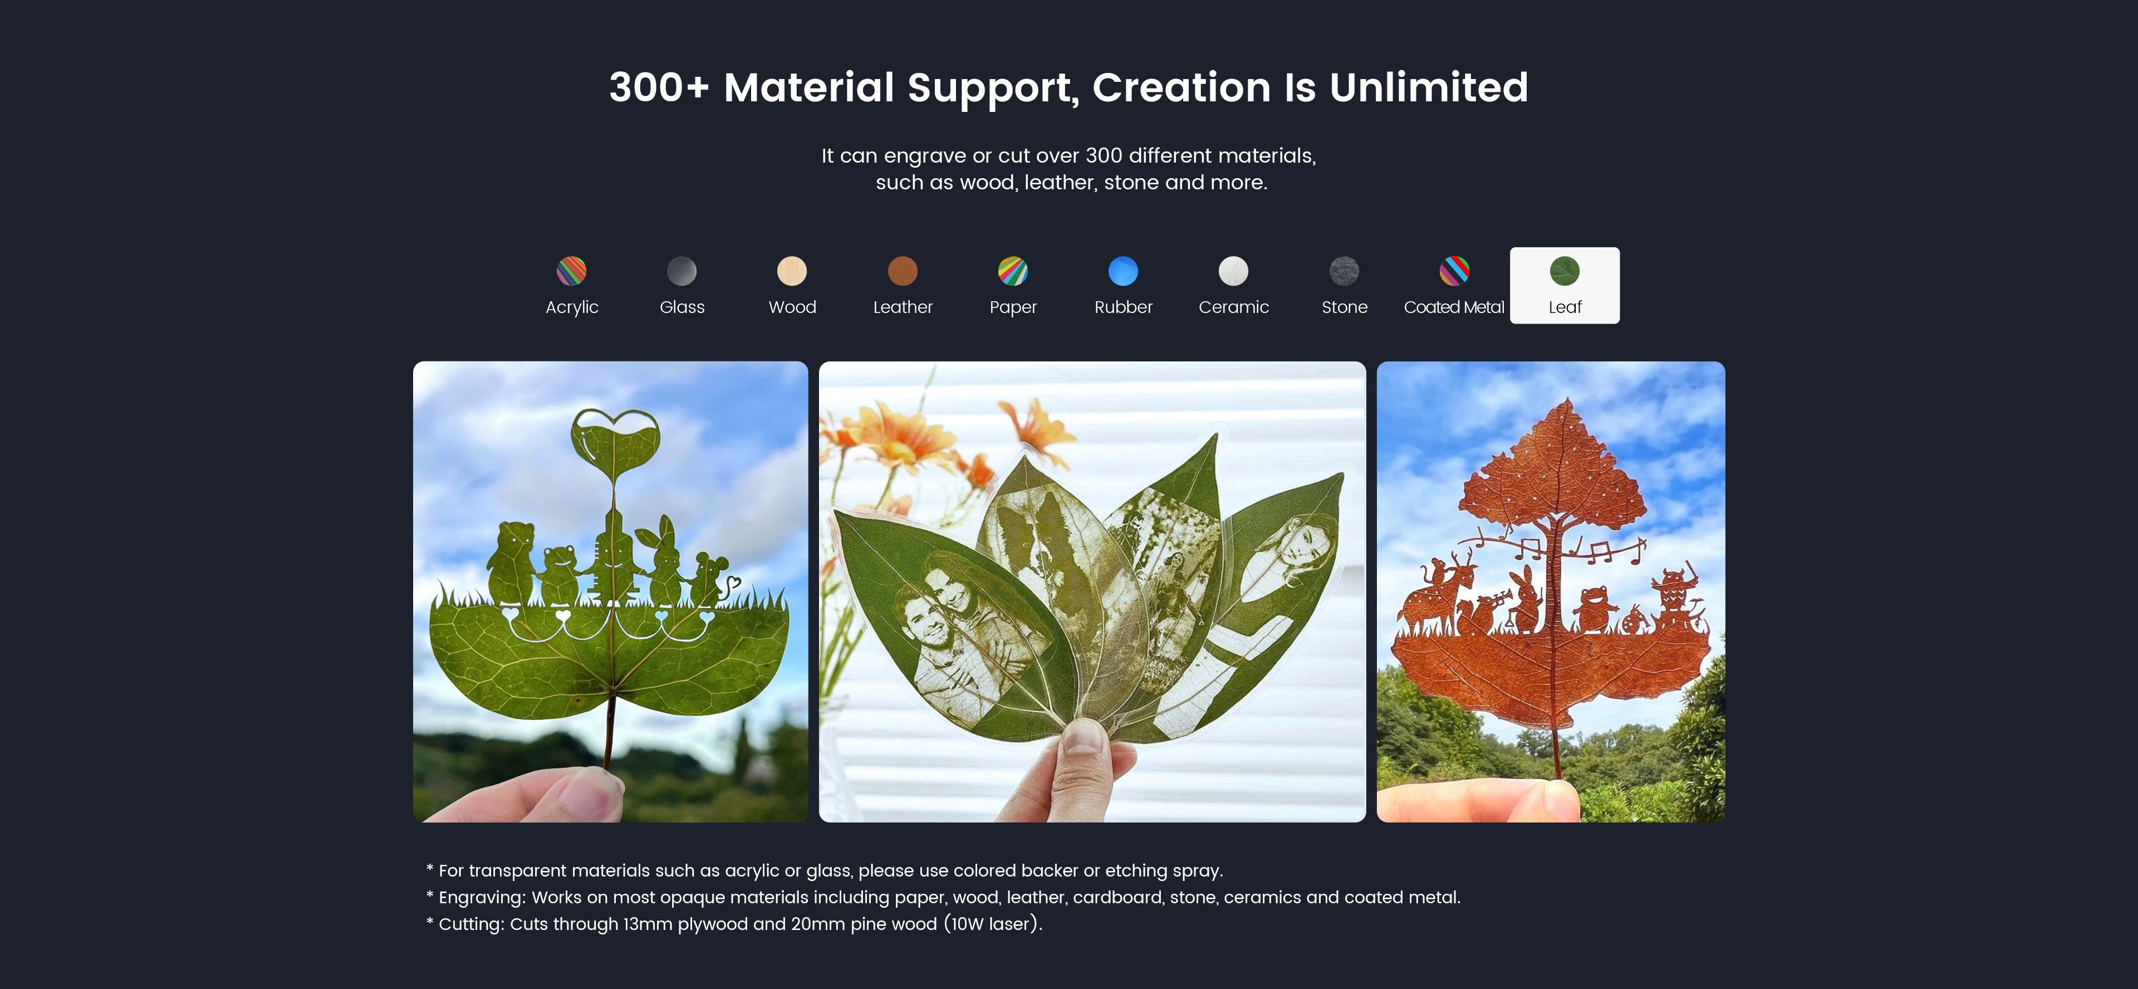Open the green leaf animals cutout photo
The height and width of the screenshot is (989, 2138).
[610, 591]
